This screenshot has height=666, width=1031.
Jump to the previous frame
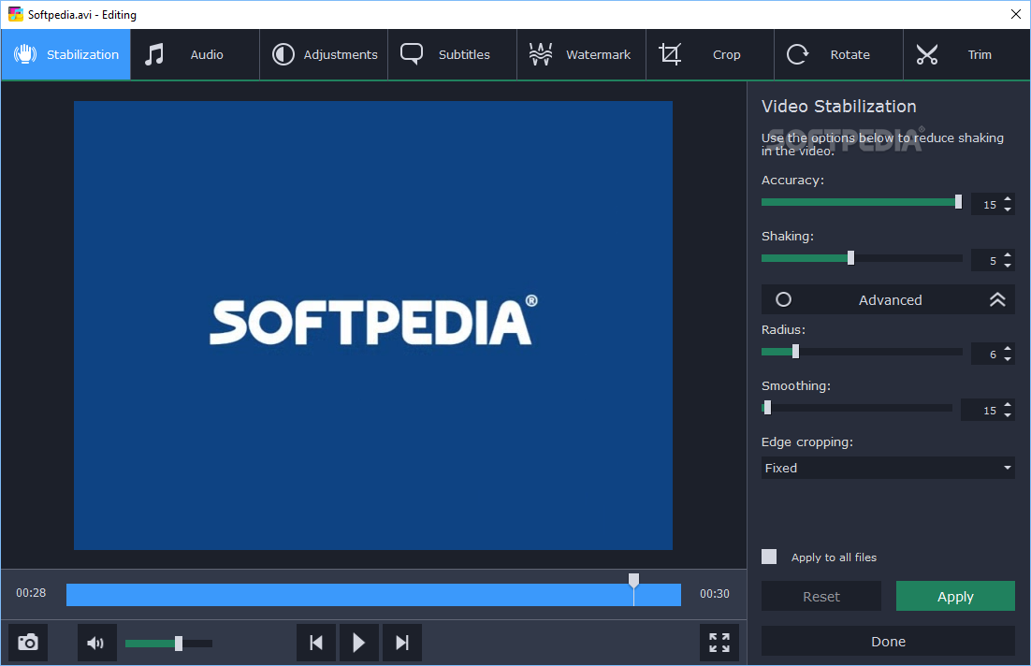316,643
